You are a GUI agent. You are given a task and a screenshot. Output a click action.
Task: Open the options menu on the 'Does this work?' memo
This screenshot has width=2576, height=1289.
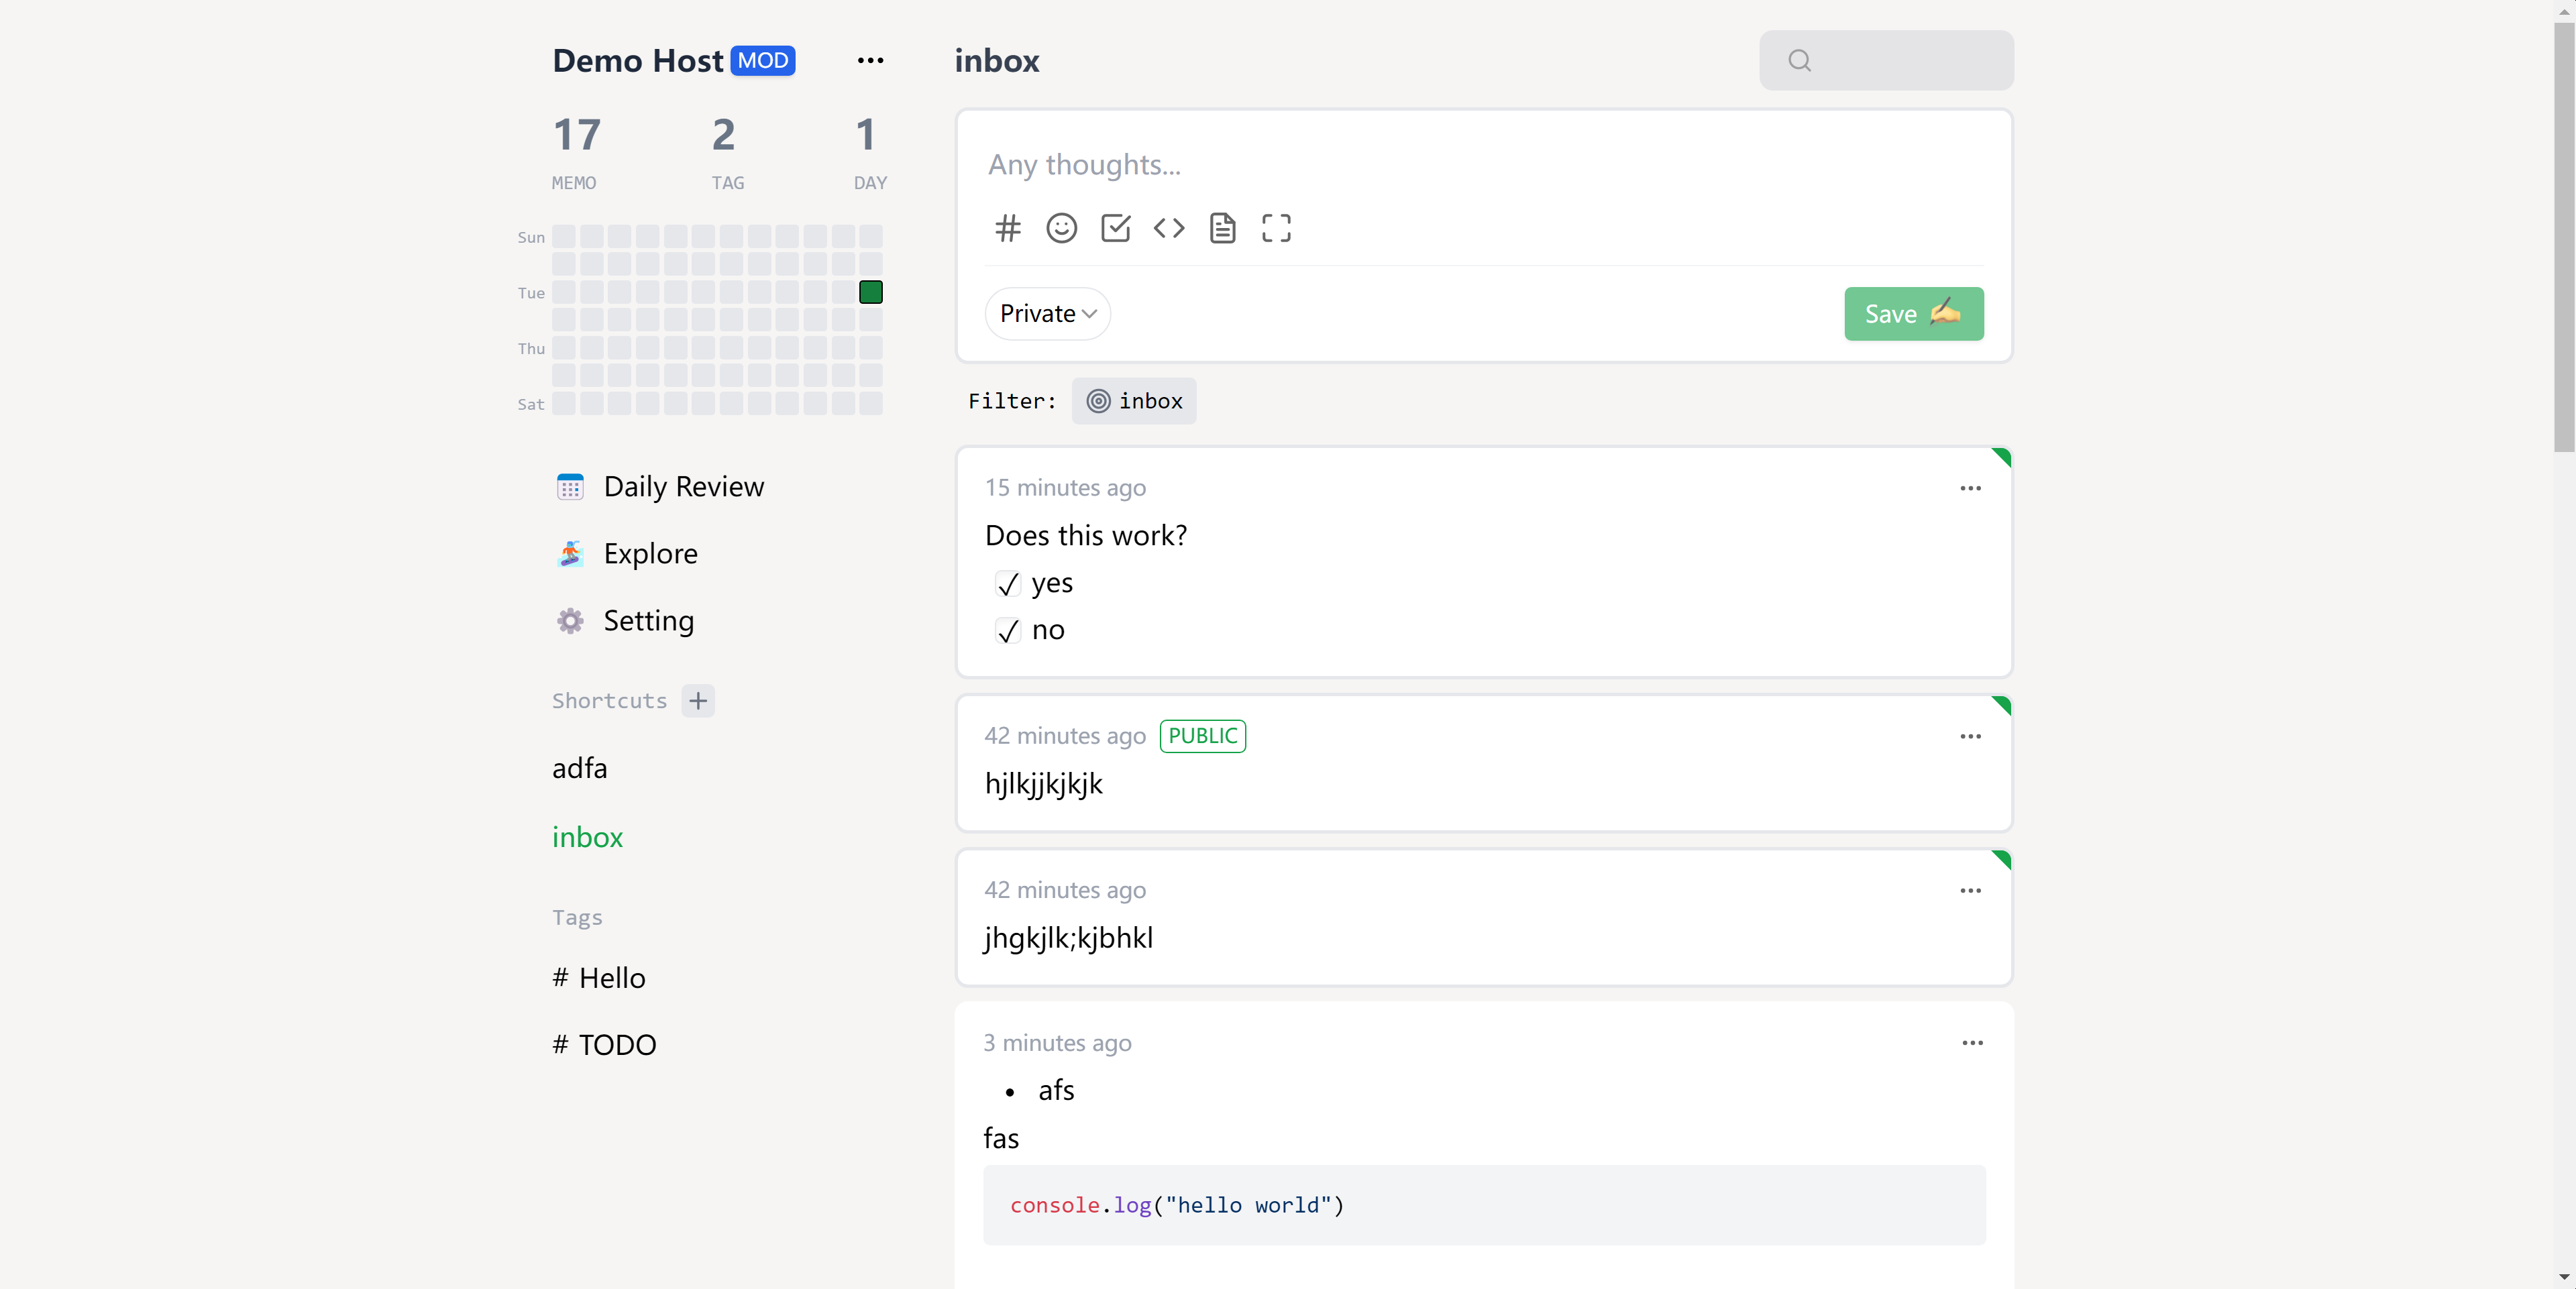(1970, 488)
